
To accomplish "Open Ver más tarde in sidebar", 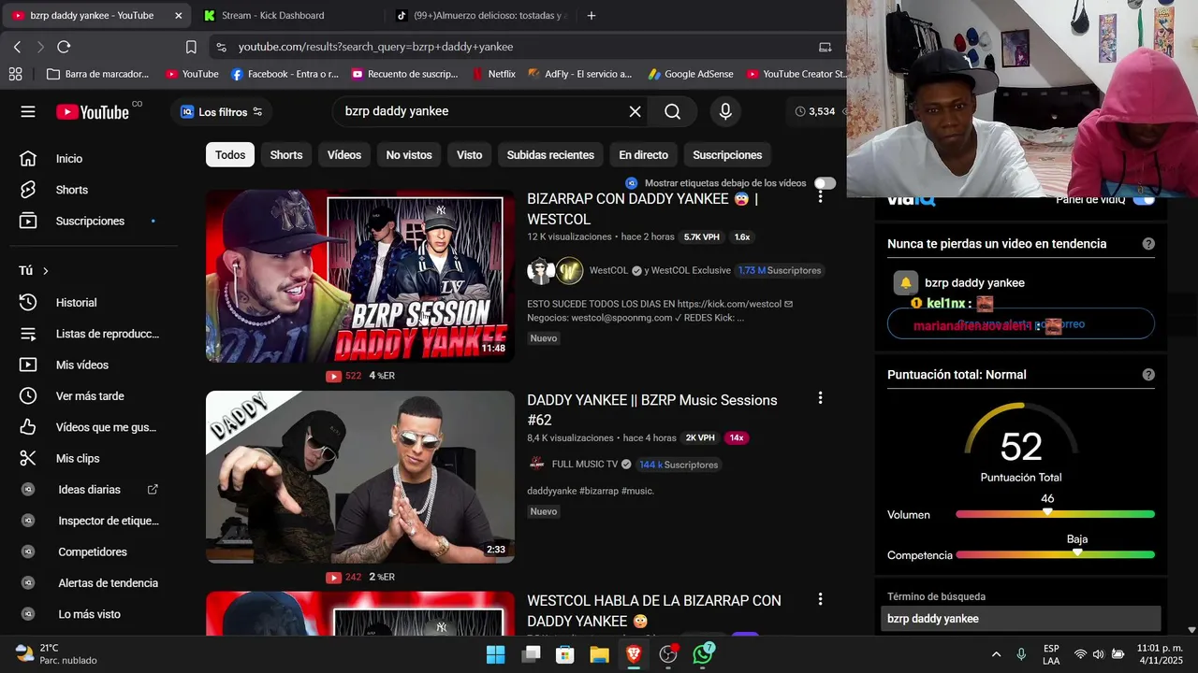I will click(90, 396).
